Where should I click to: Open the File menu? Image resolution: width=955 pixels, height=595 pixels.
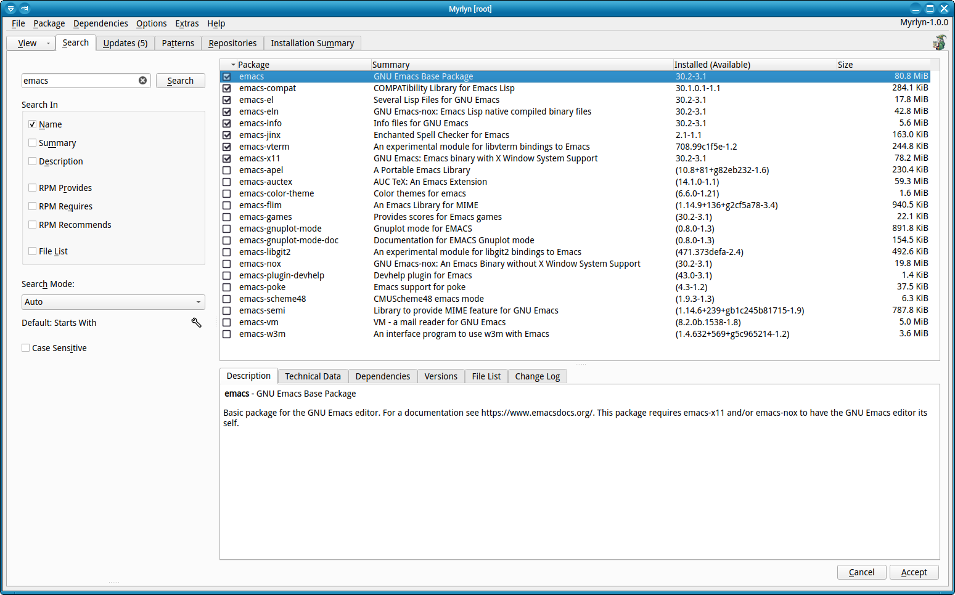tap(18, 23)
